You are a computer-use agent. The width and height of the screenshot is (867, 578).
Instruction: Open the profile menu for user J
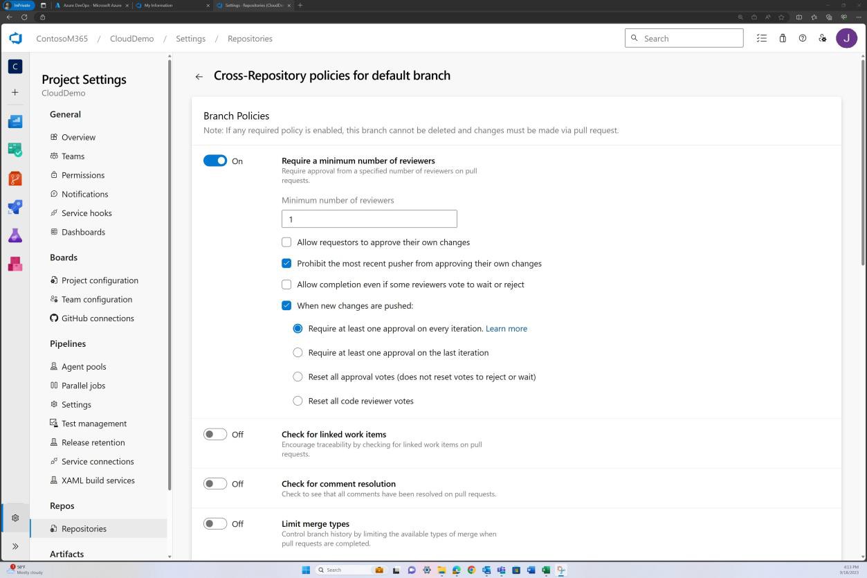coord(846,38)
